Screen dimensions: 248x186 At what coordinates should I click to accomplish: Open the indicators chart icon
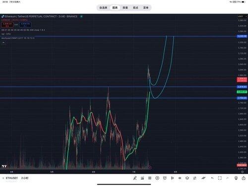(142, 178)
